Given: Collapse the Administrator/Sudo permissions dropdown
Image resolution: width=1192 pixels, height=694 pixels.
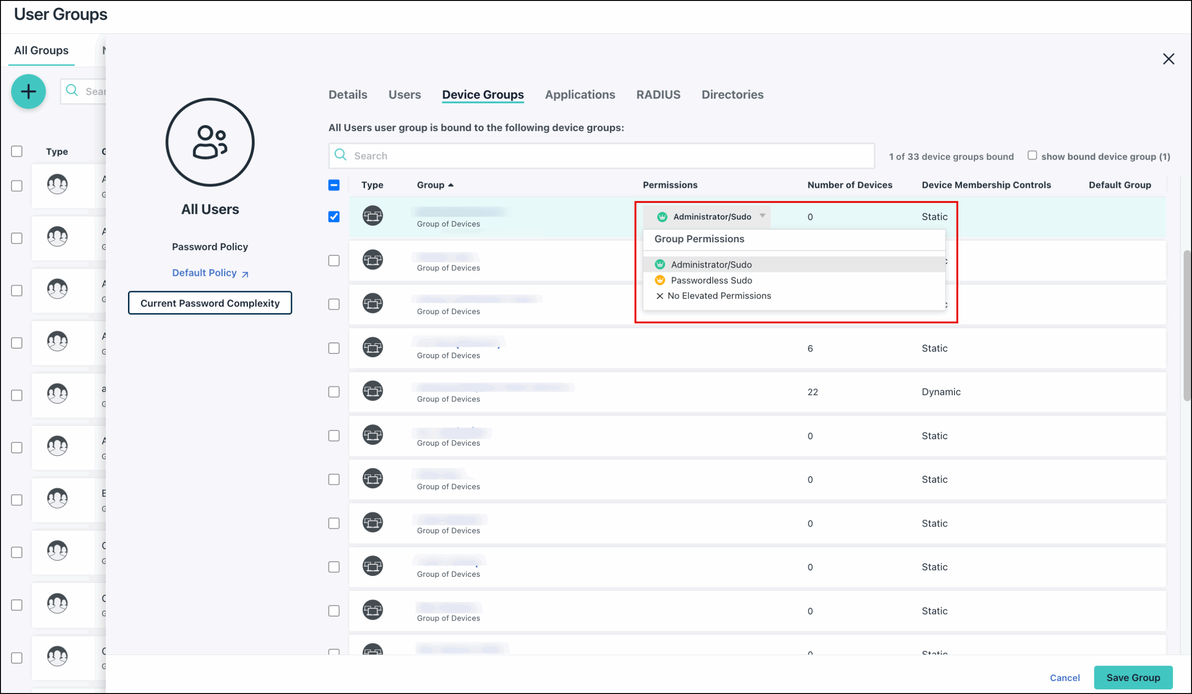Looking at the screenshot, I should (x=762, y=216).
